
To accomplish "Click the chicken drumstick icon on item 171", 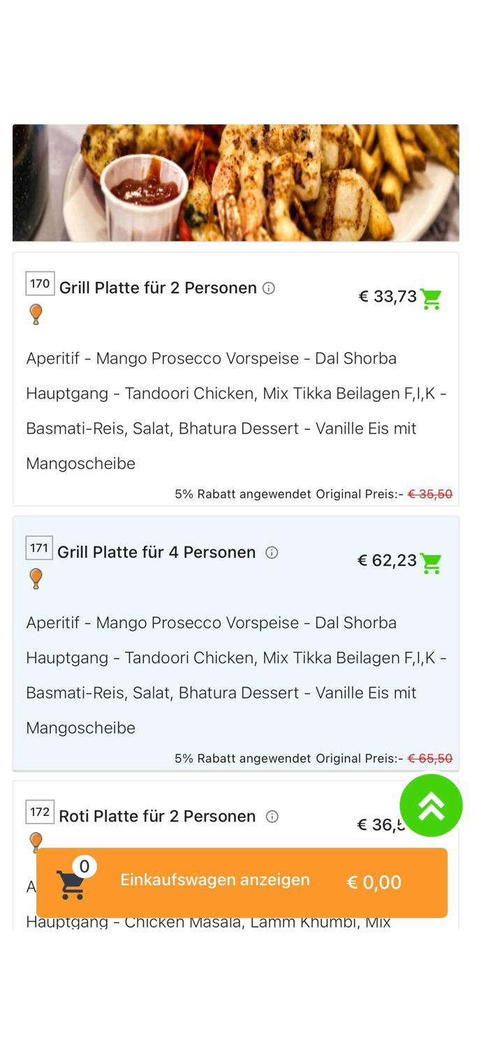I will pyautogui.click(x=36, y=579).
